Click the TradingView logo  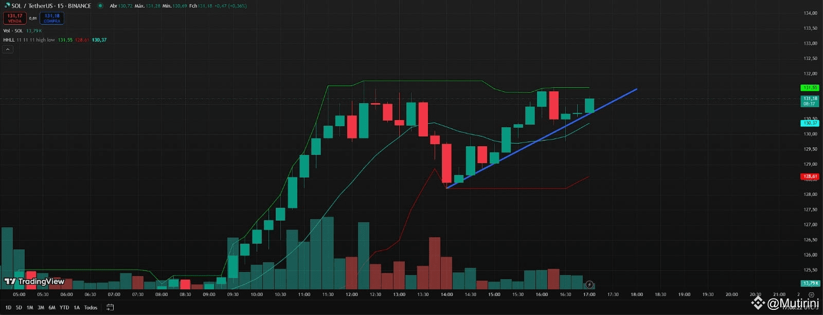34,281
